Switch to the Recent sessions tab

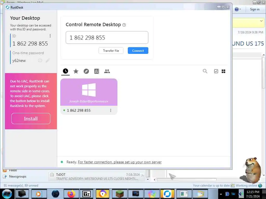pyautogui.click(x=65, y=71)
